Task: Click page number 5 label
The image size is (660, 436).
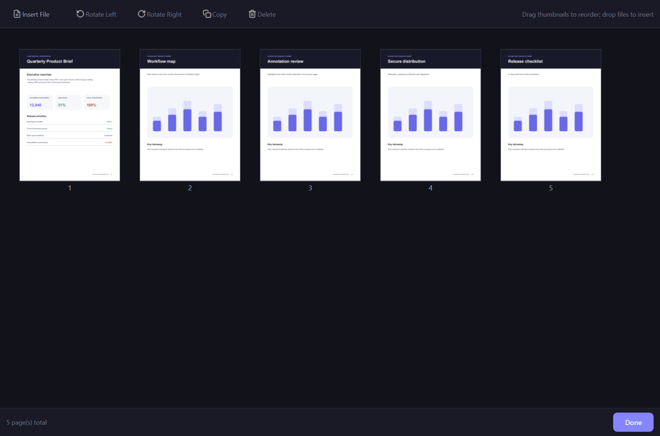Action: [x=551, y=188]
